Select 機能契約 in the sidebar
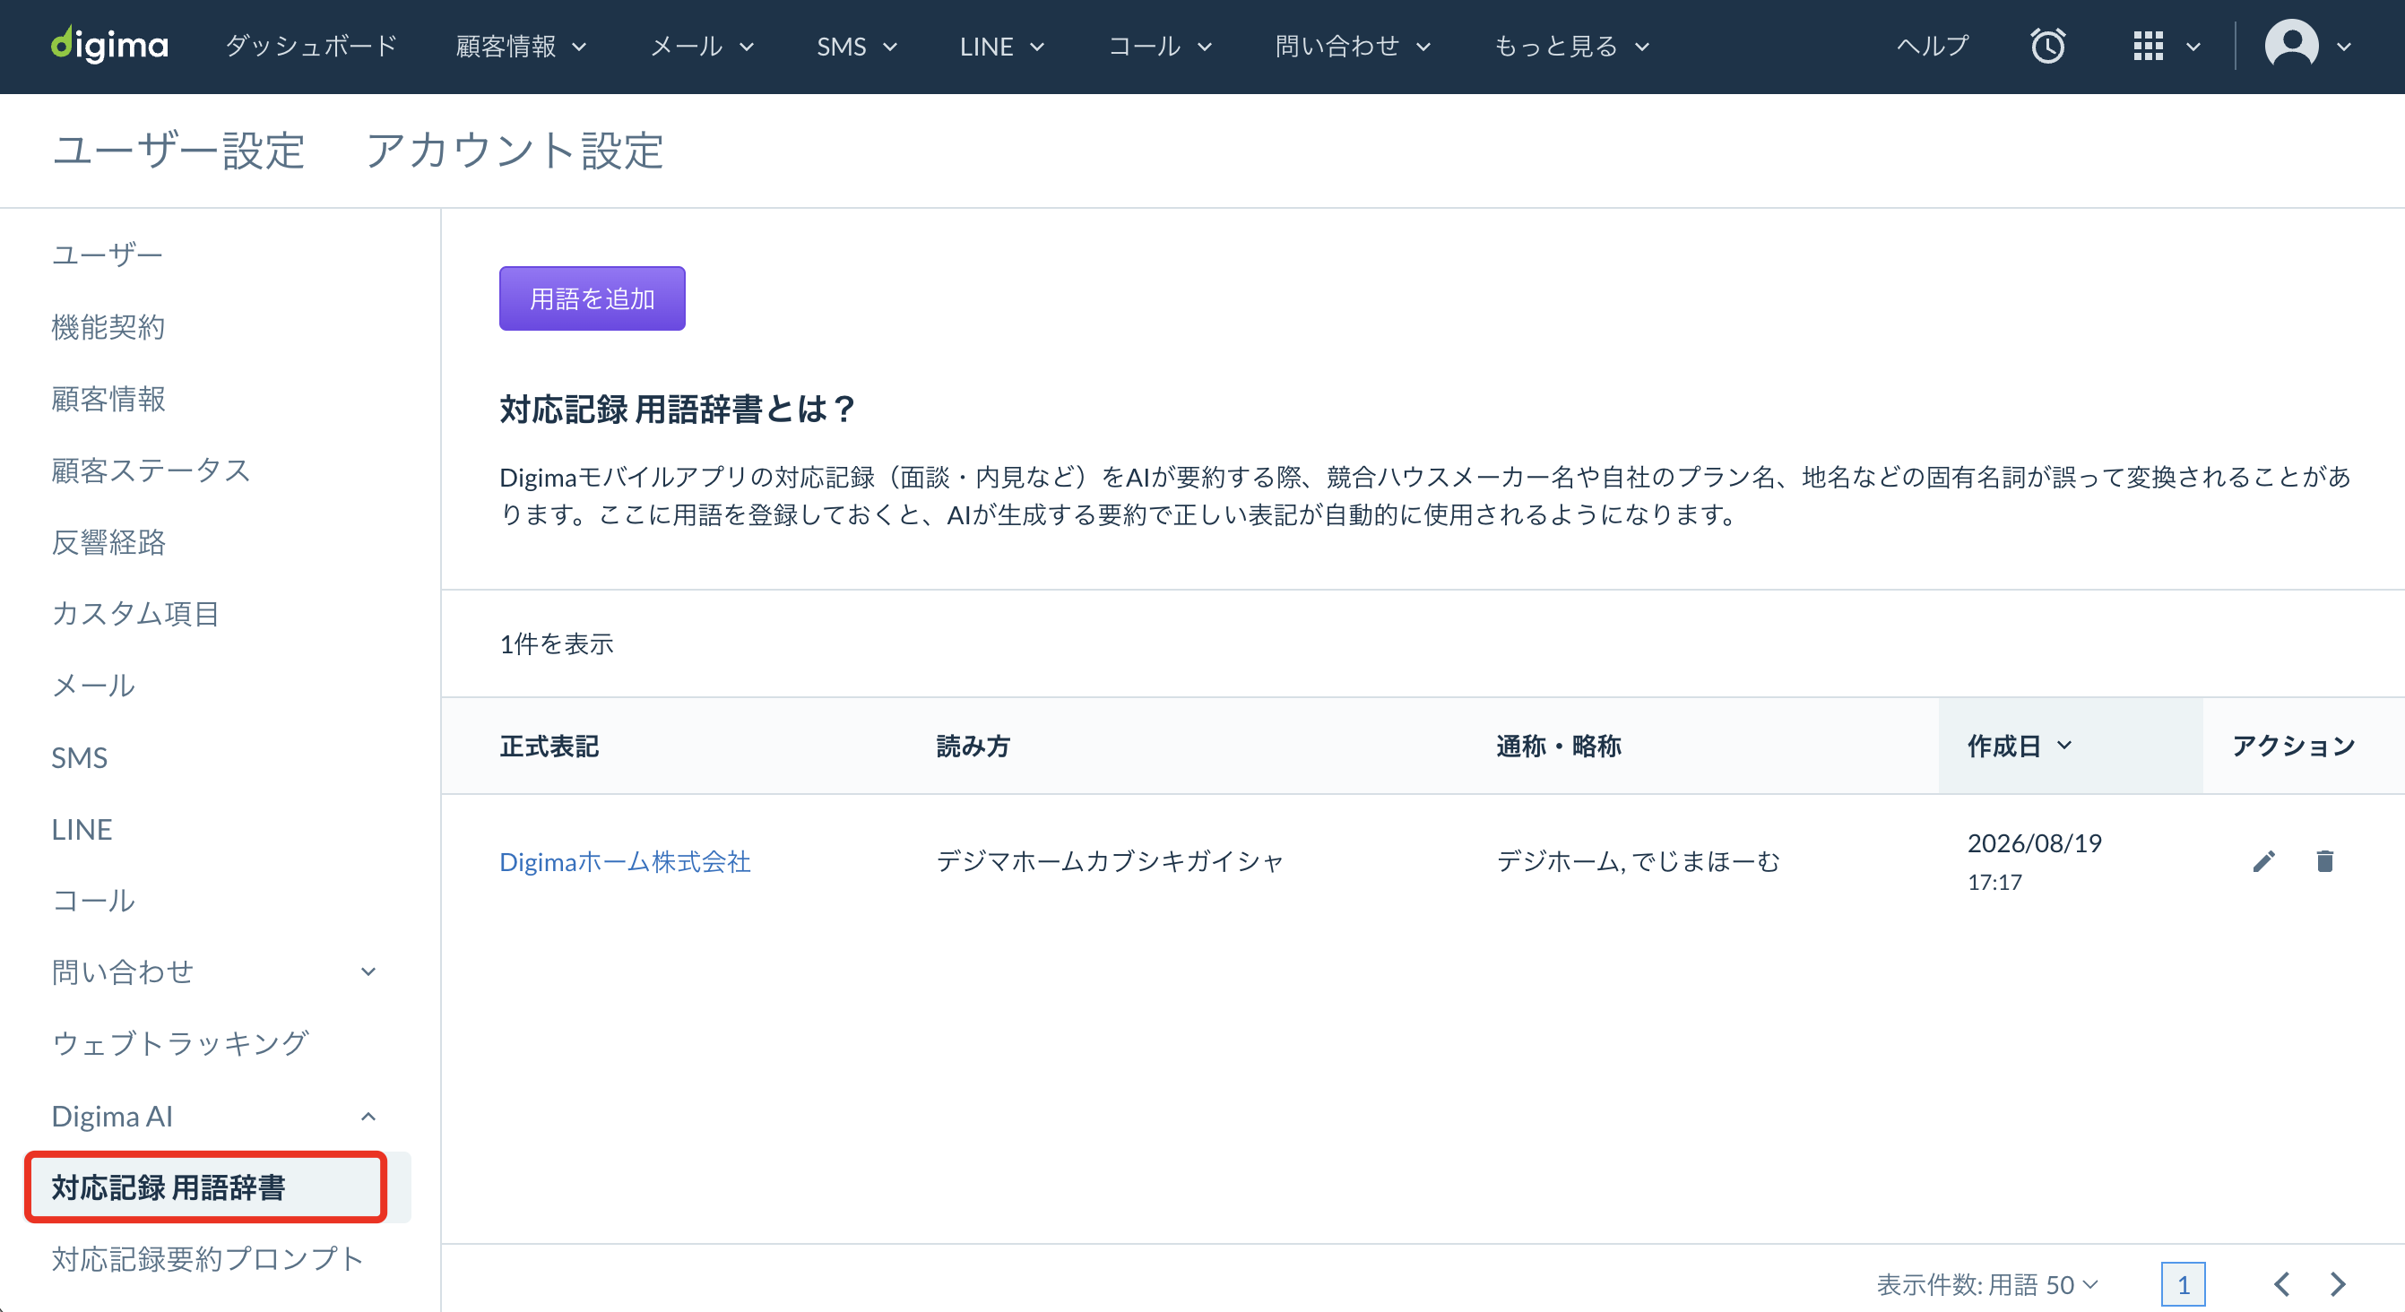The image size is (2405, 1312). [108, 326]
